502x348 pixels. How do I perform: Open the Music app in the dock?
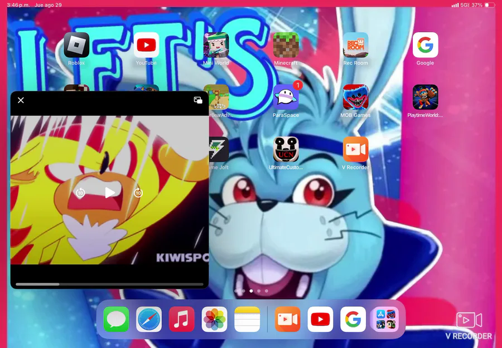(x=181, y=319)
